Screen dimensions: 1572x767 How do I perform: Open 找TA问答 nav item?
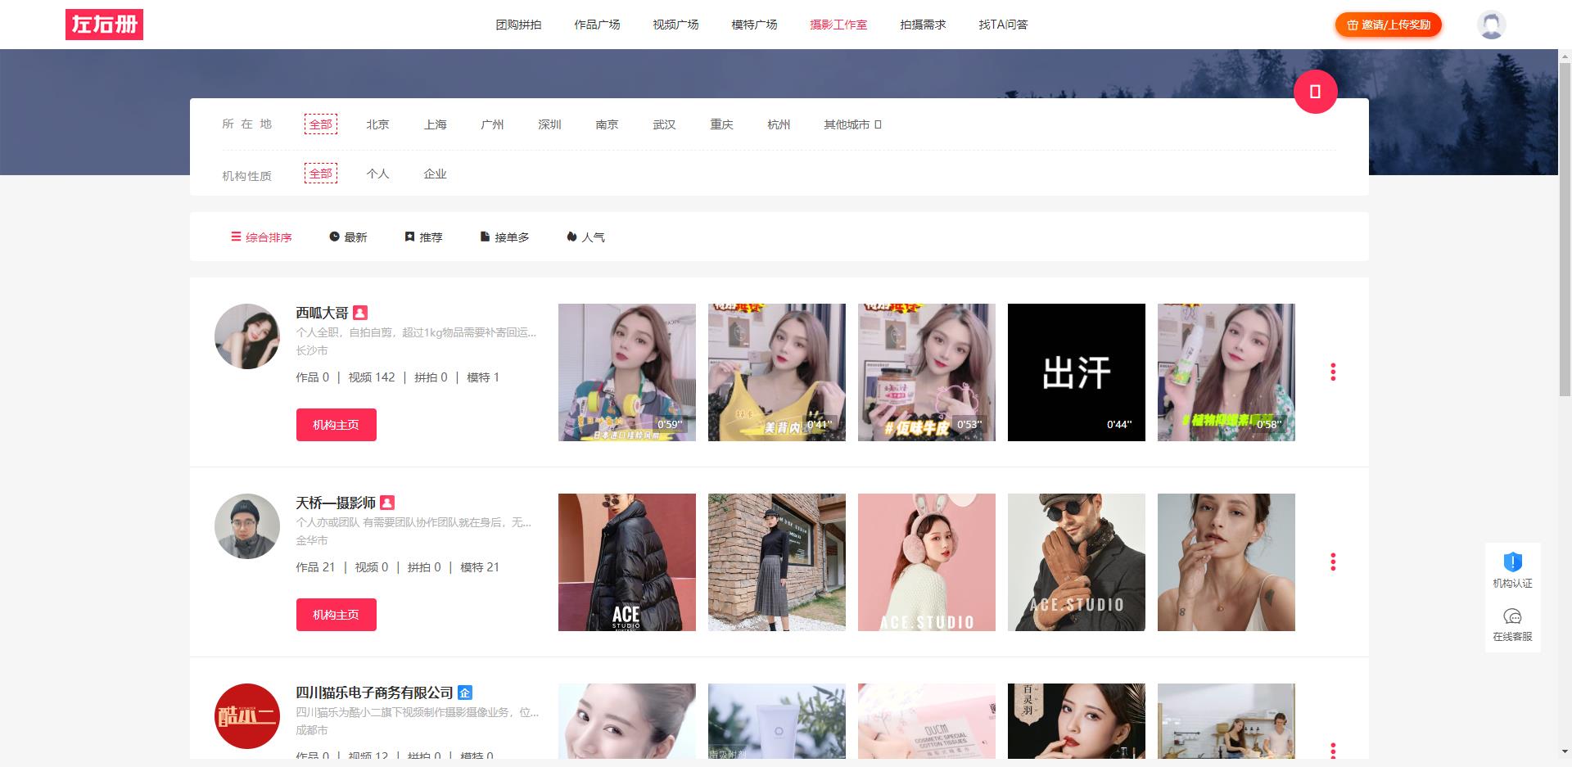[1003, 25]
